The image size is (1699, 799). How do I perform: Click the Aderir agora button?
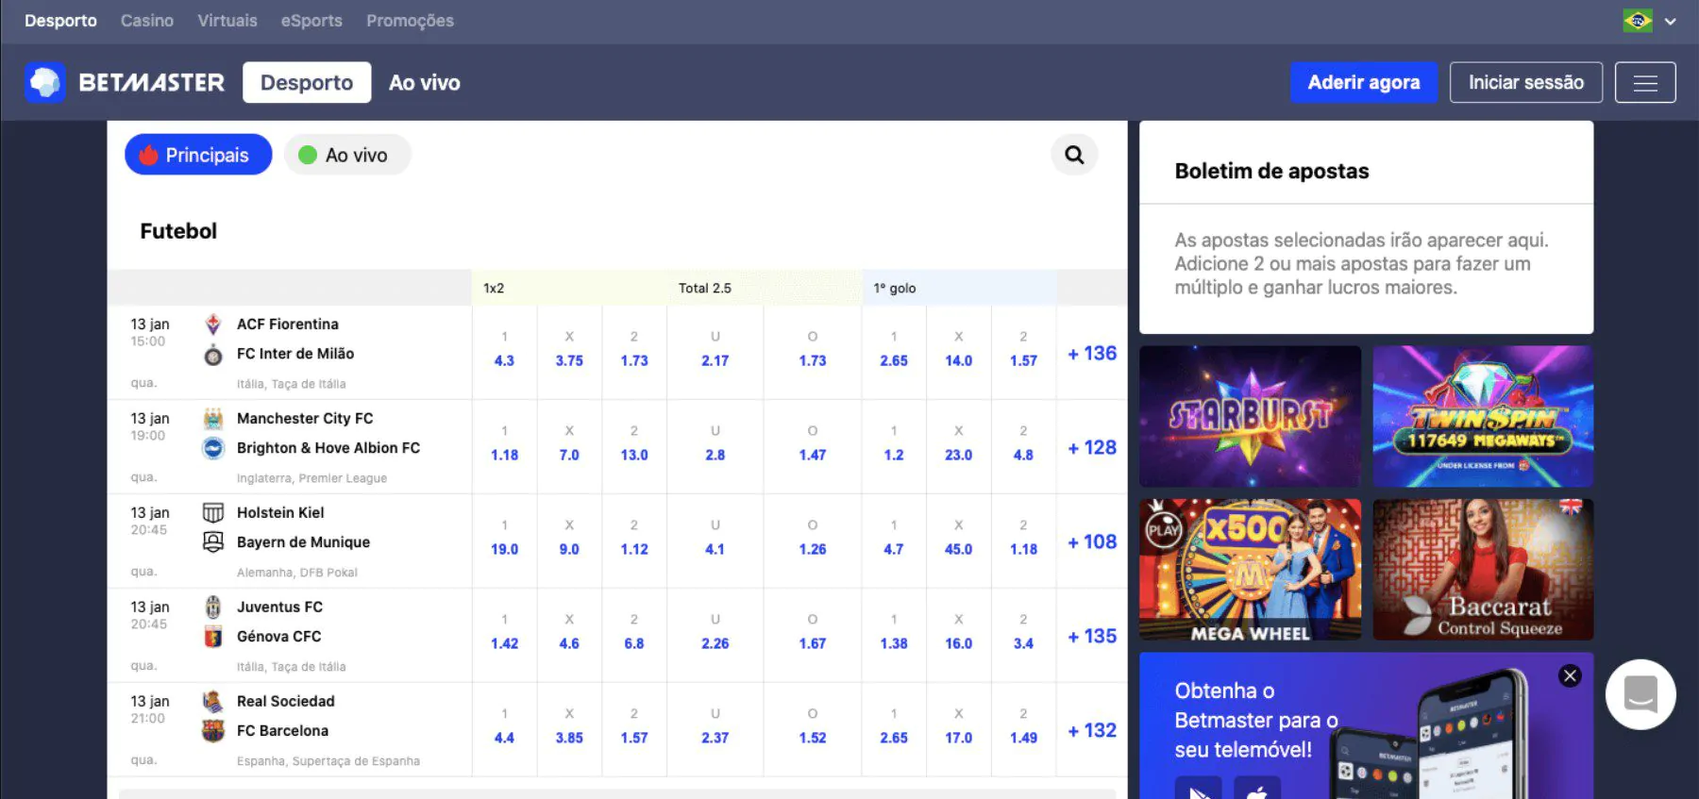(1364, 83)
